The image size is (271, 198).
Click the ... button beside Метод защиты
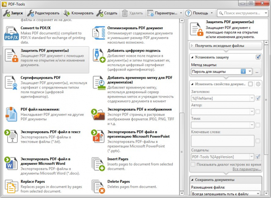pyautogui.click(x=257, y=72)
